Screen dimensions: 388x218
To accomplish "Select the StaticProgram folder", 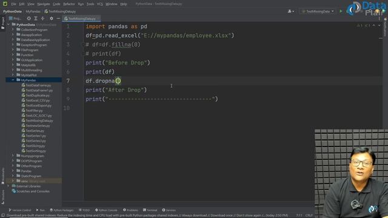I will pos(31,176).
